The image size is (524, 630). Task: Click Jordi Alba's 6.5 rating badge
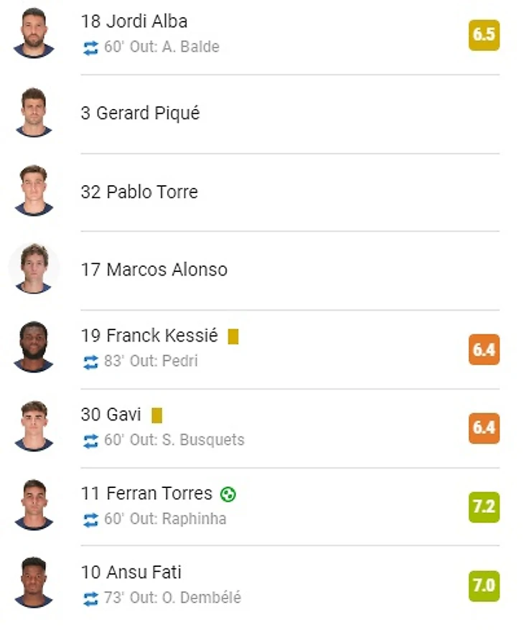point(484,34)
